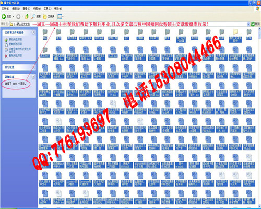Click the red X delete selected items icon
The width and height of the screenshot is (261, 209).
pos(6,56)
